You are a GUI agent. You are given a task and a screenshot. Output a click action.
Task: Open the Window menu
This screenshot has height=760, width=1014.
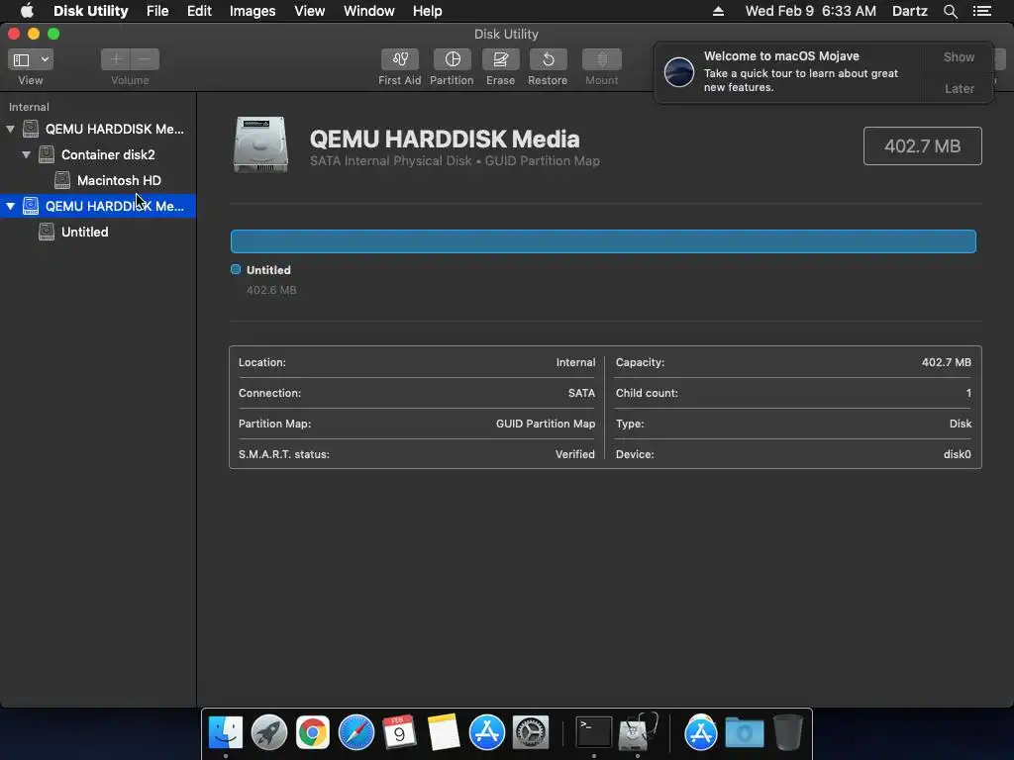[x=369, y=11]
